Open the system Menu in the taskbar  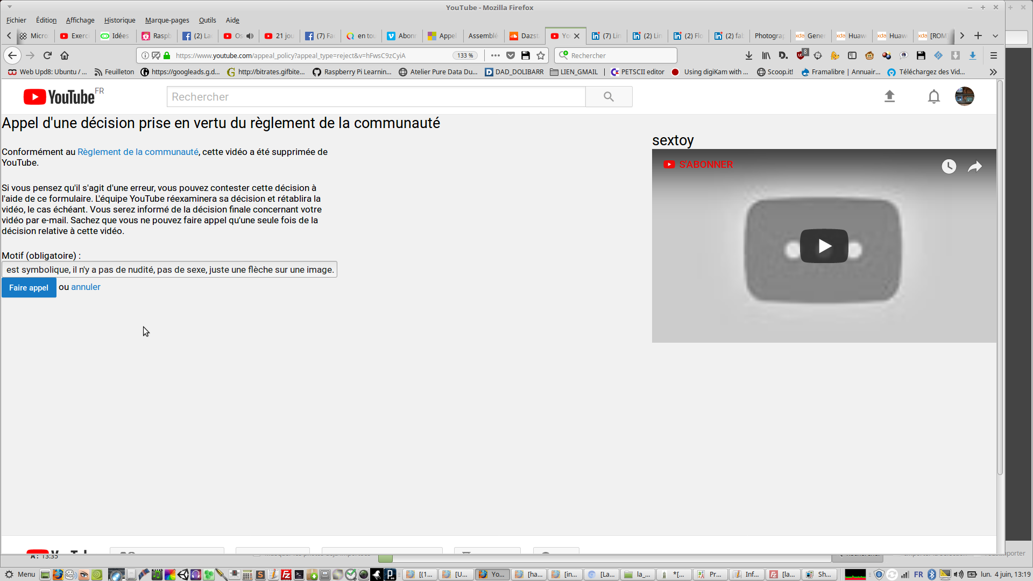[20, 575]
